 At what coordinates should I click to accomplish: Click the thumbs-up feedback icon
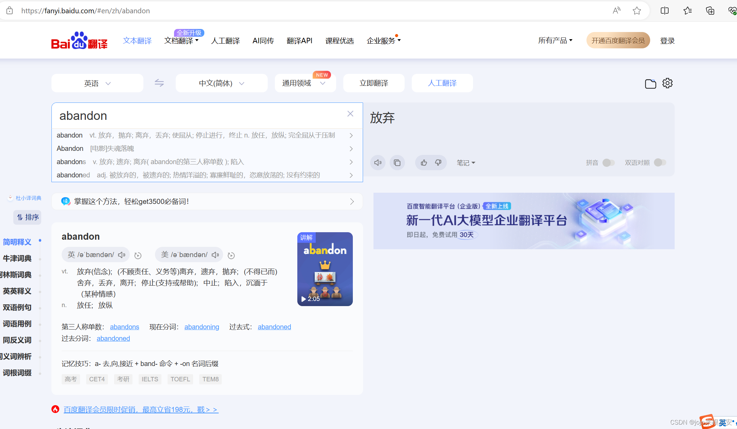tap(424, 163)
